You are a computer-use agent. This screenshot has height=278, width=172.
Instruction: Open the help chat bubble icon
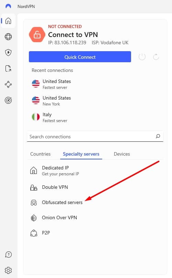pos(8,254)
